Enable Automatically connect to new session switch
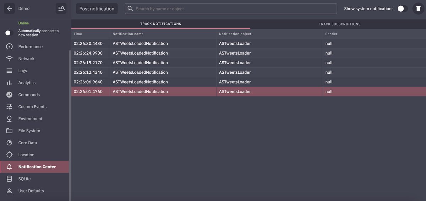The width and height of the screenshot is (426, 201). coord(9,33)
